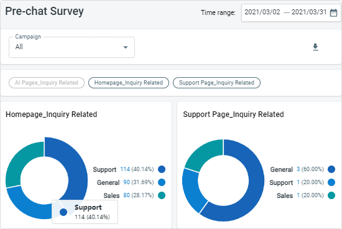Click the Pre-chat Survey heading
The image size is (342, 229).
(44, 11)
